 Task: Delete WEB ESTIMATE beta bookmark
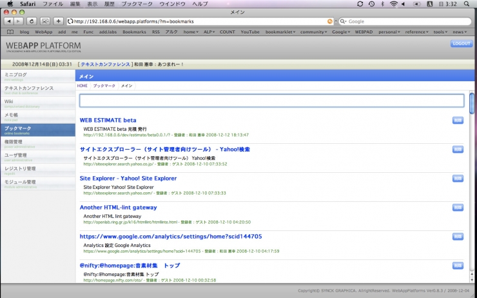click(458, 120)
